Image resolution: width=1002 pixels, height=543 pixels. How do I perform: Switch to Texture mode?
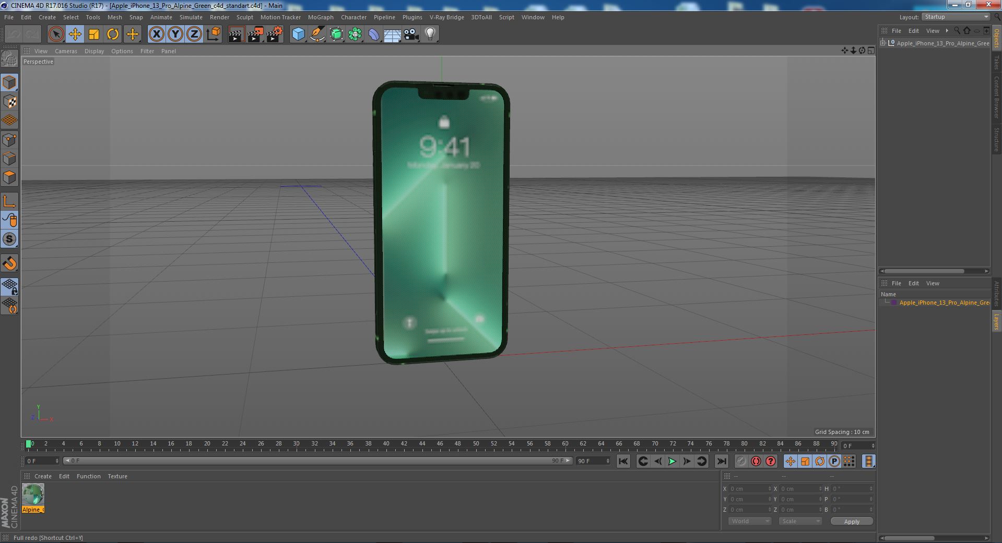[9, 102]
